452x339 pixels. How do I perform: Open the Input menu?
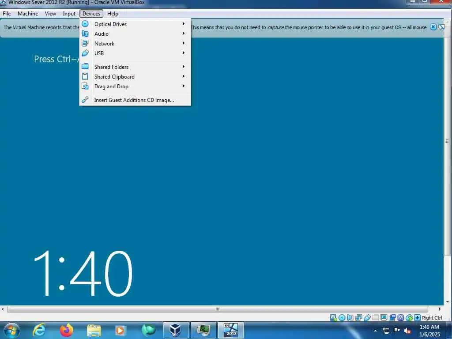[69, 14]
